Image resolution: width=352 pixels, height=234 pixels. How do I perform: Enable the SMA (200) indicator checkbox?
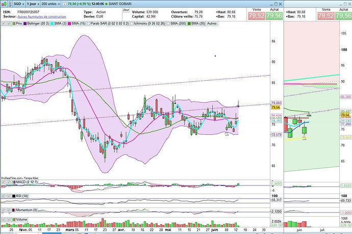pyautogui.click(x=168, y=24)
